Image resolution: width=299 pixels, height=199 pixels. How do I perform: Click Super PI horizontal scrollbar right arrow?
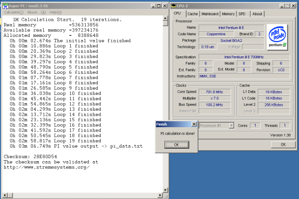[160, 195]
